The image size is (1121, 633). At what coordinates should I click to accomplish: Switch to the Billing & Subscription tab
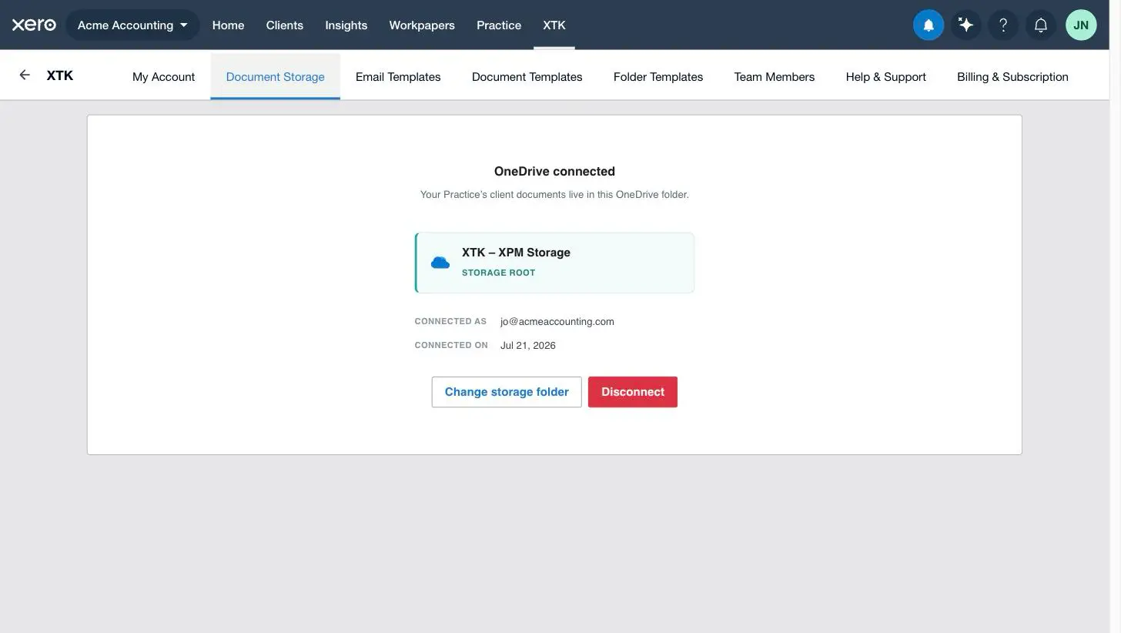(1012, 76)
